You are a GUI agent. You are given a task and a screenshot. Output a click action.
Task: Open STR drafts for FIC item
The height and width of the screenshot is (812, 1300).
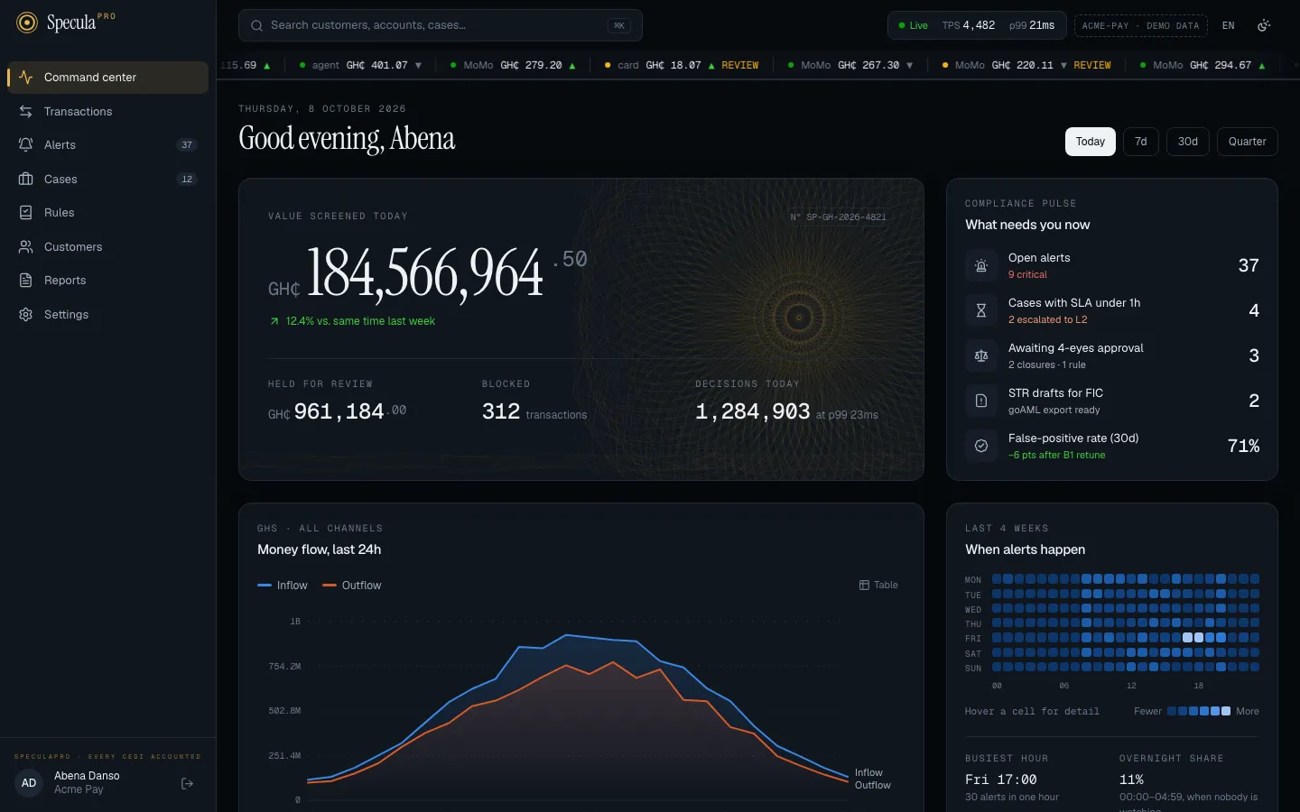pos(1112,401)
